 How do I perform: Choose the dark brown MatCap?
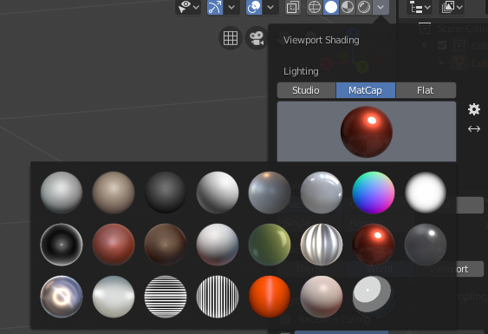point(166,245)
